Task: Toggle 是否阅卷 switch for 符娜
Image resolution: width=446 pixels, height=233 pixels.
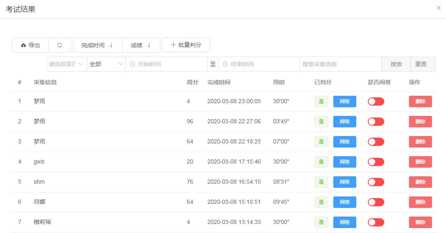Action: pyautogui.click(x=376, y=202)
